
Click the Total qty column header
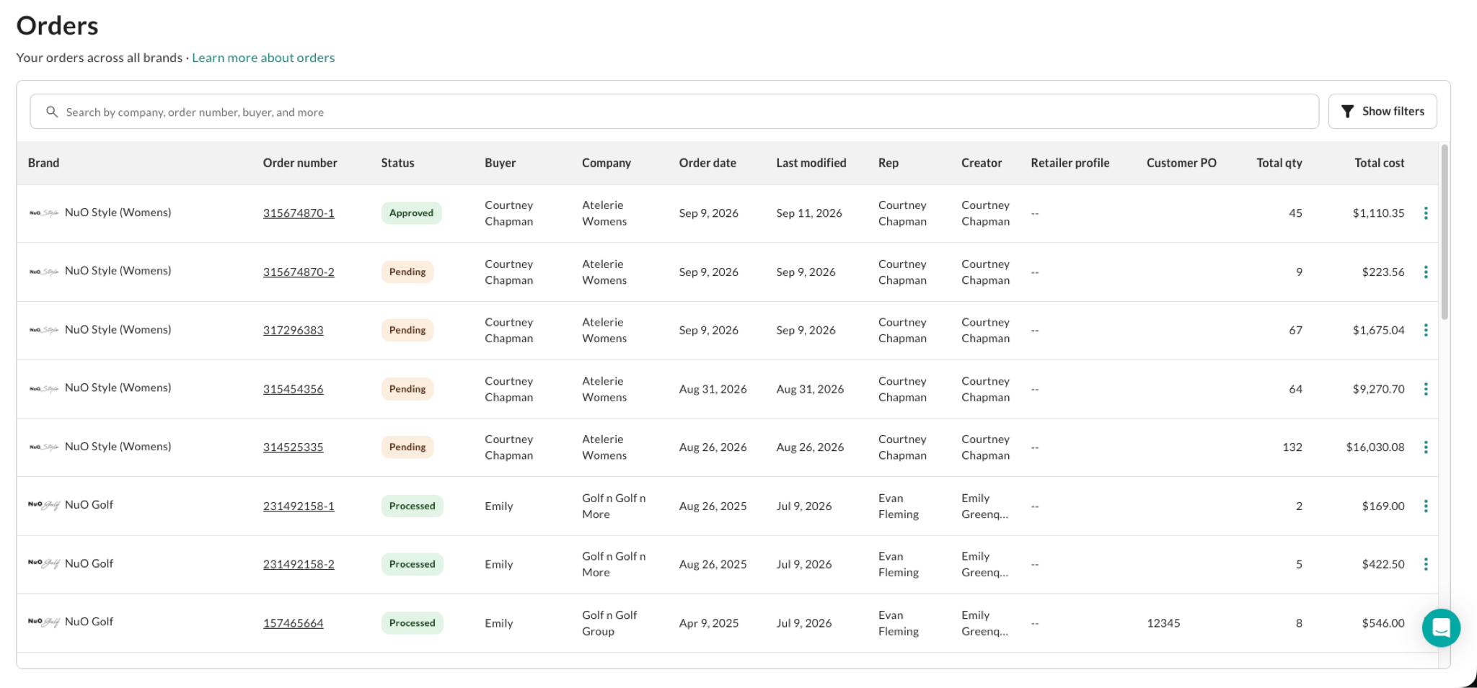point(1279,163)
